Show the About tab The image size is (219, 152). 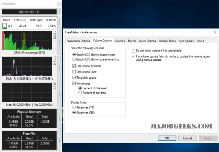pos(201,41)
